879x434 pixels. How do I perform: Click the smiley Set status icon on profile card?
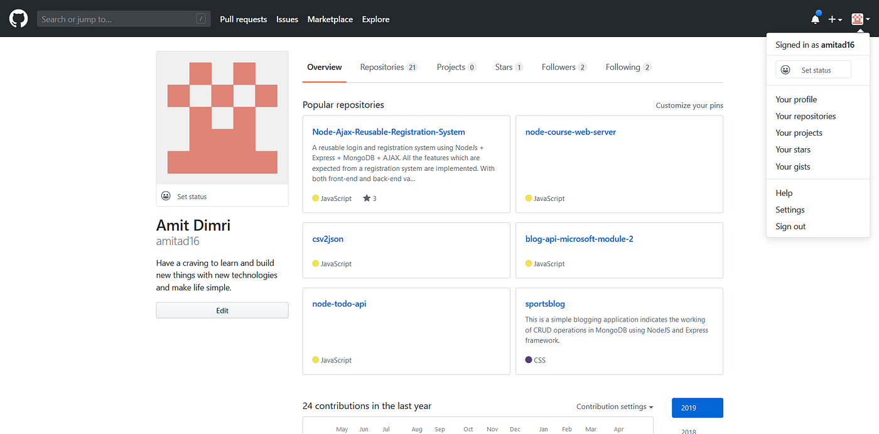(x=166, y=195)
